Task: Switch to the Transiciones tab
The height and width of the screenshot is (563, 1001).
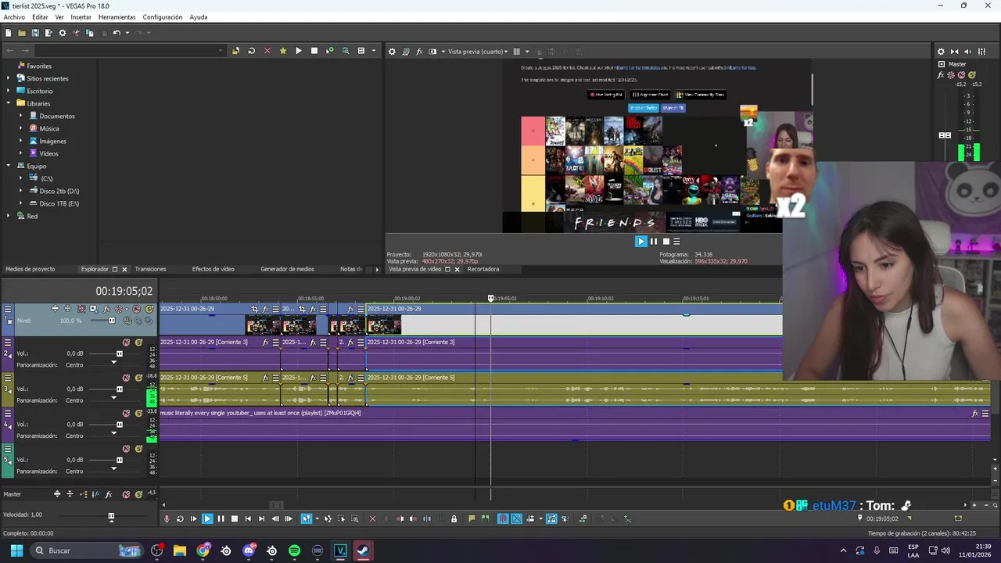Action: (150, 269)
